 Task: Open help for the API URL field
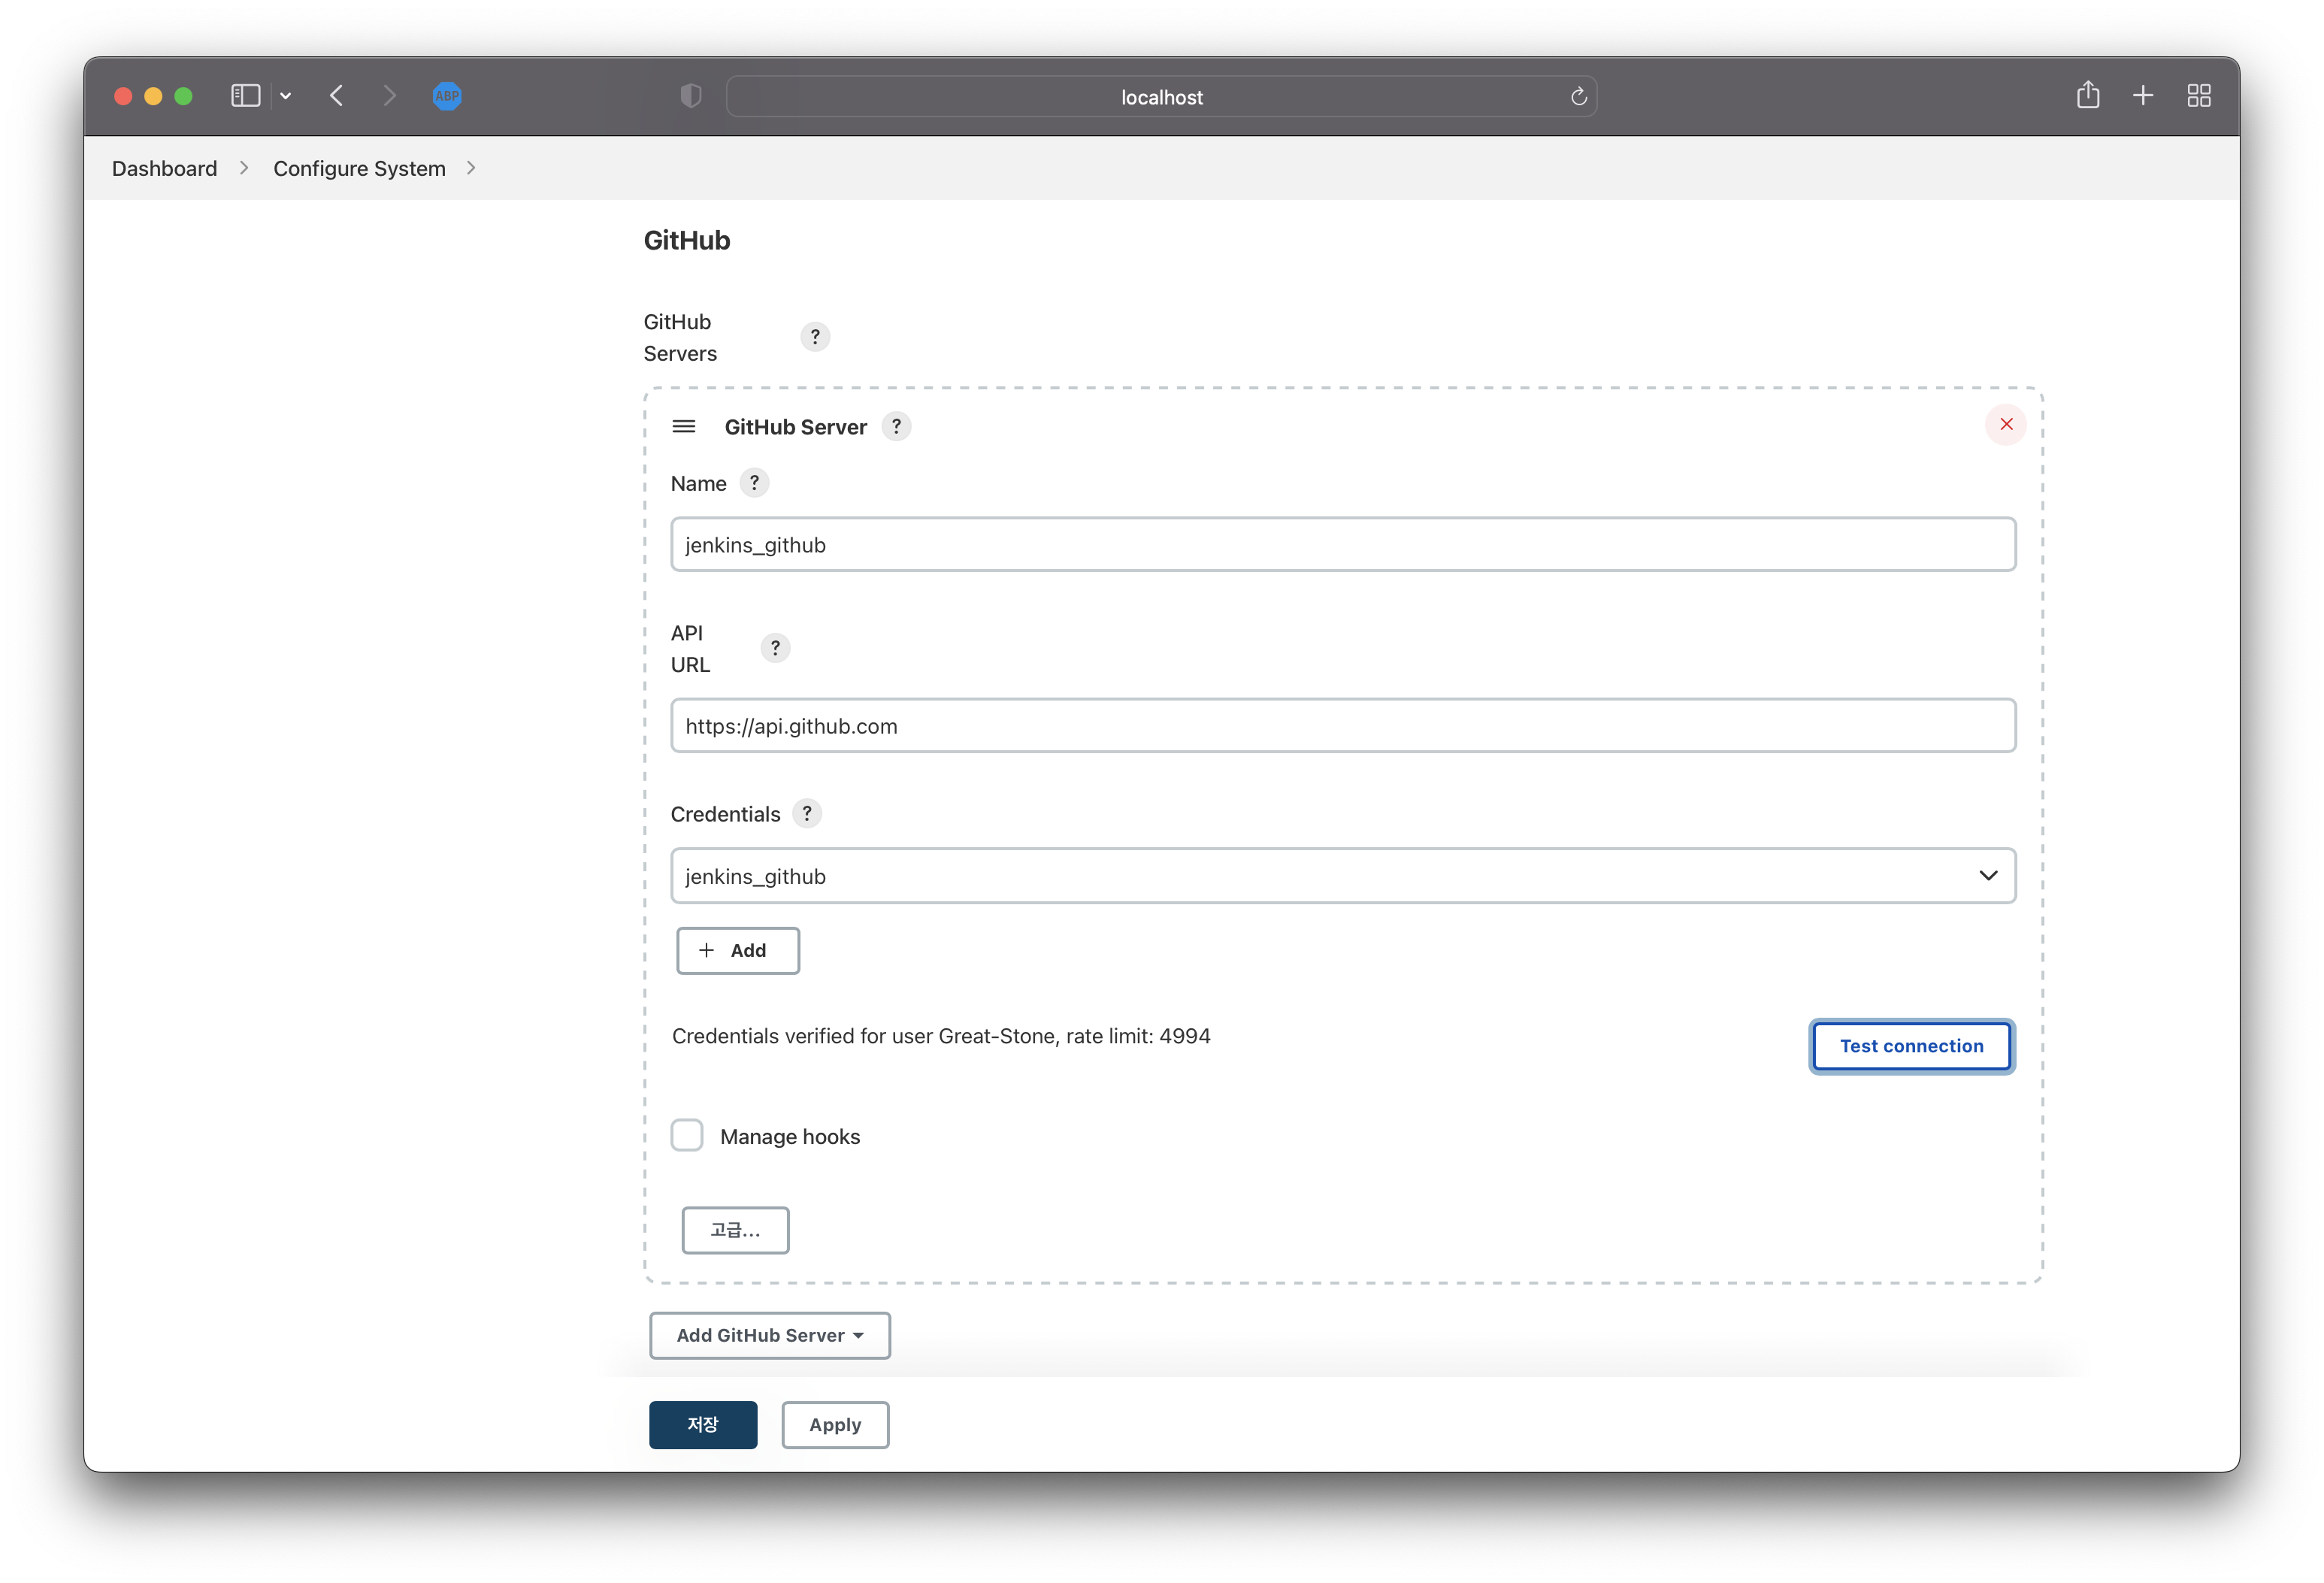point(775,648)
